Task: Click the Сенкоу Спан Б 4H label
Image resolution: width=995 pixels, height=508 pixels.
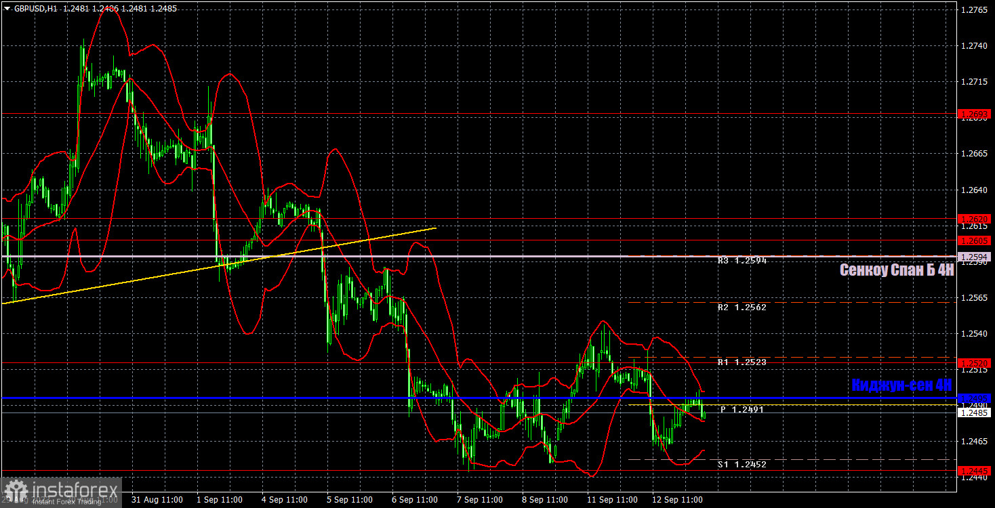Action: point(897,270)
